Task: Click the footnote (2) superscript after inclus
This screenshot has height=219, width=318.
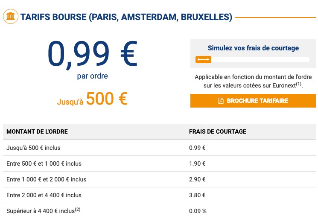Action: [x=77, y=209]
